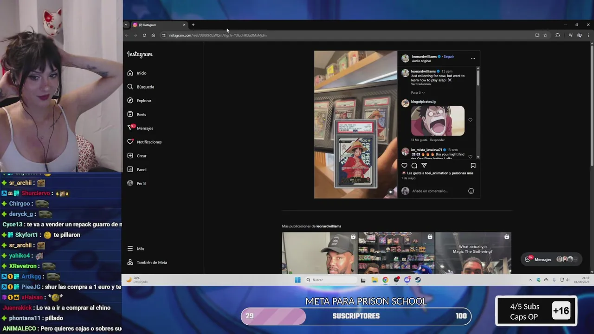The image size is (594, 334).
Task: Open the first related reel thumbnail
Action: coord(320,253)
